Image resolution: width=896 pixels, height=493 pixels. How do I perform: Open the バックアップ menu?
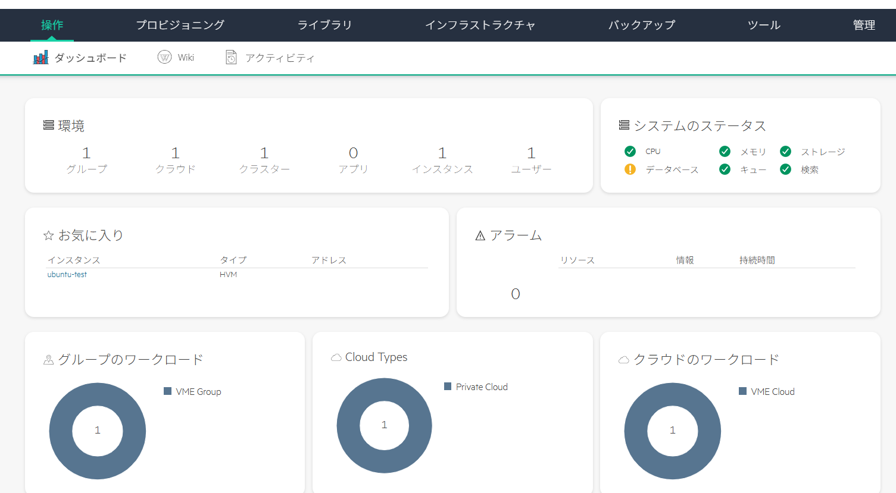[642, 25]
